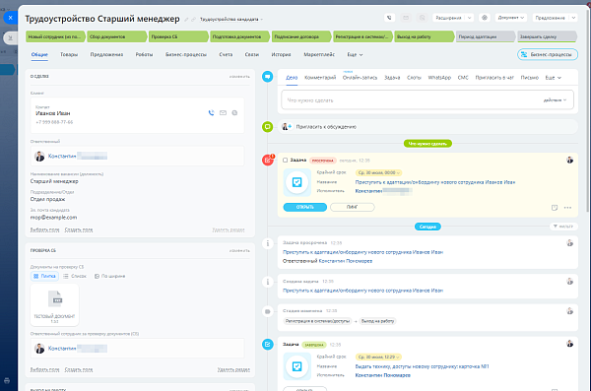The image size is (591, 391).
Task: Click the pencil icon beside the deal title
Action: (x=186, y=20)
